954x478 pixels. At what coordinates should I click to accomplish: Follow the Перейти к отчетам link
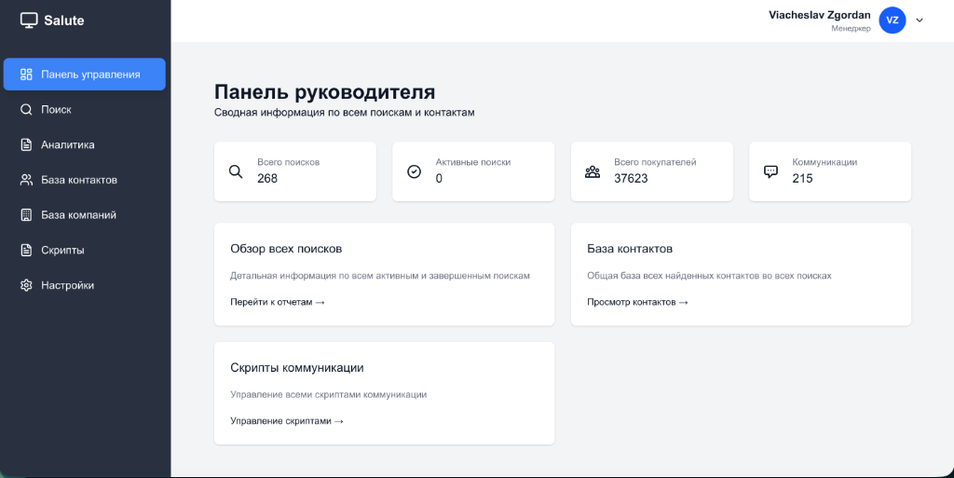click(x=278, y=302)
